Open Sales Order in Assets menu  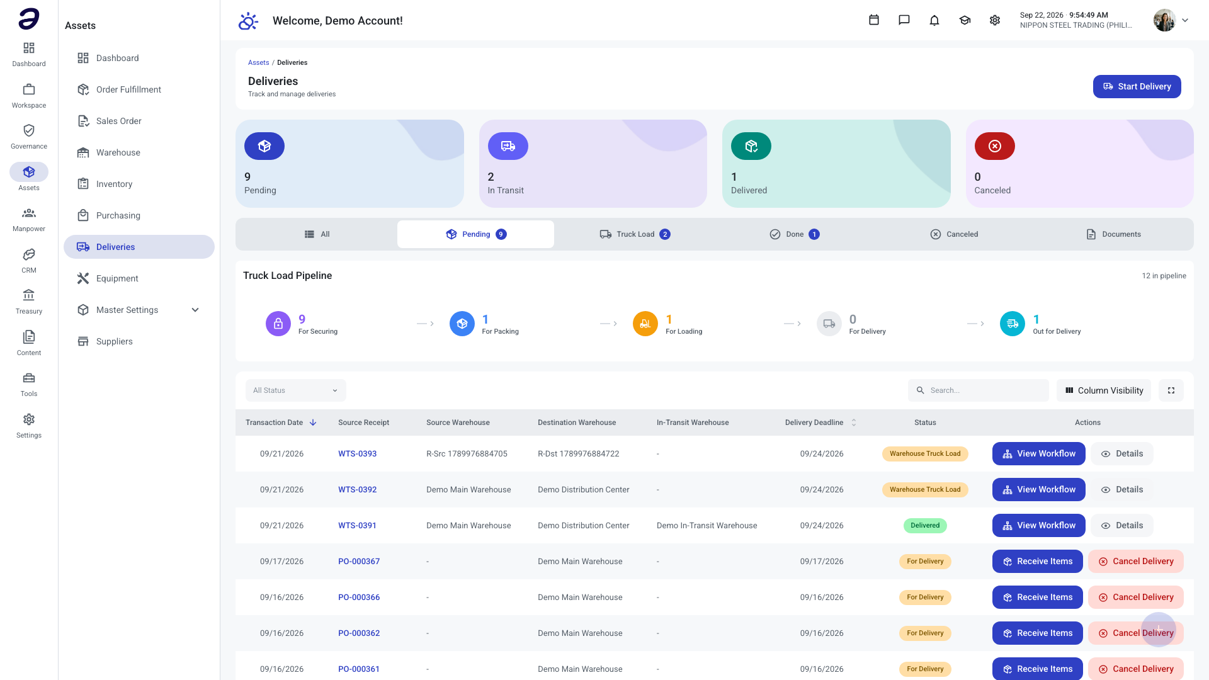tap(139, 121)
